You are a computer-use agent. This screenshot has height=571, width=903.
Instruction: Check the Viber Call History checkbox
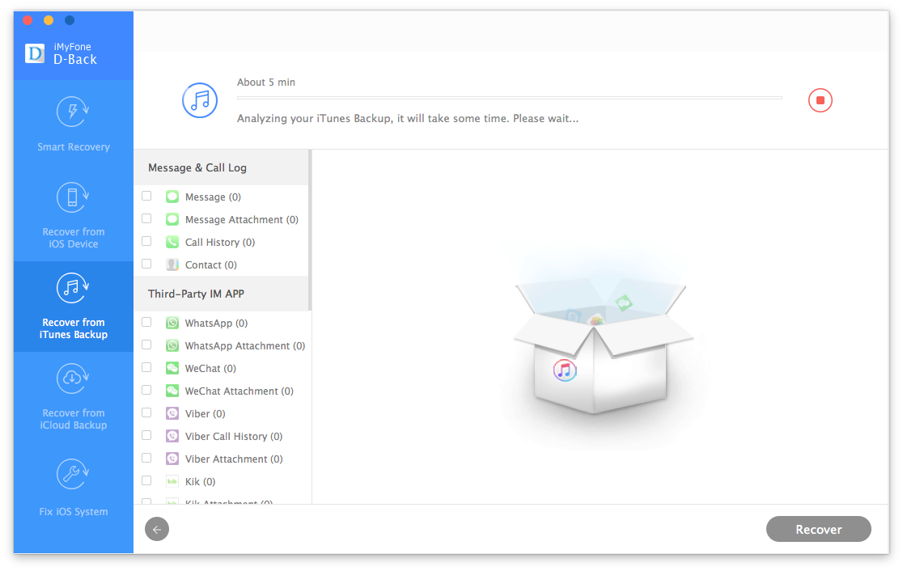[x=146, y=435]
